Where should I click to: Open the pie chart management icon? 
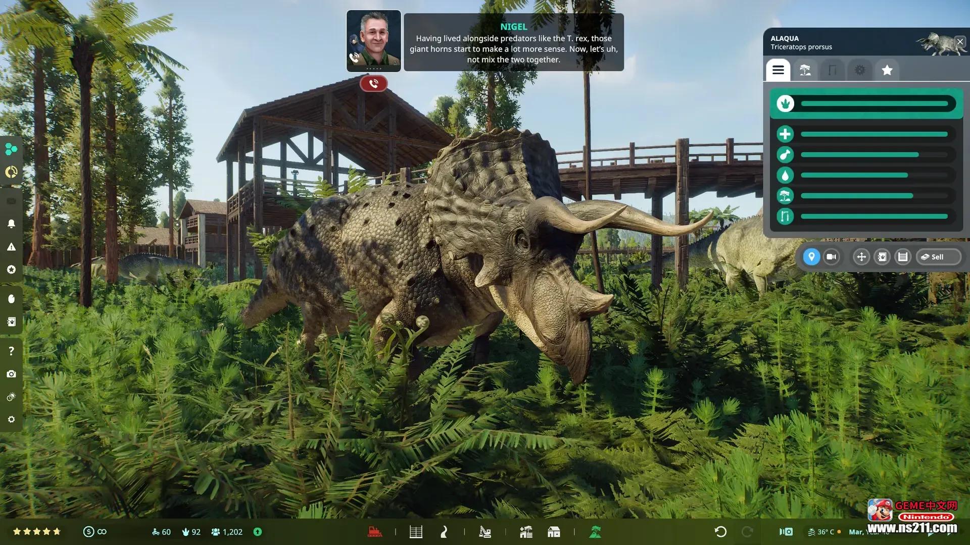(x=11, y=172)
